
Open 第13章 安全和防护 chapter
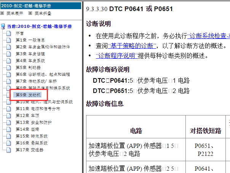[x=34, y=122]
